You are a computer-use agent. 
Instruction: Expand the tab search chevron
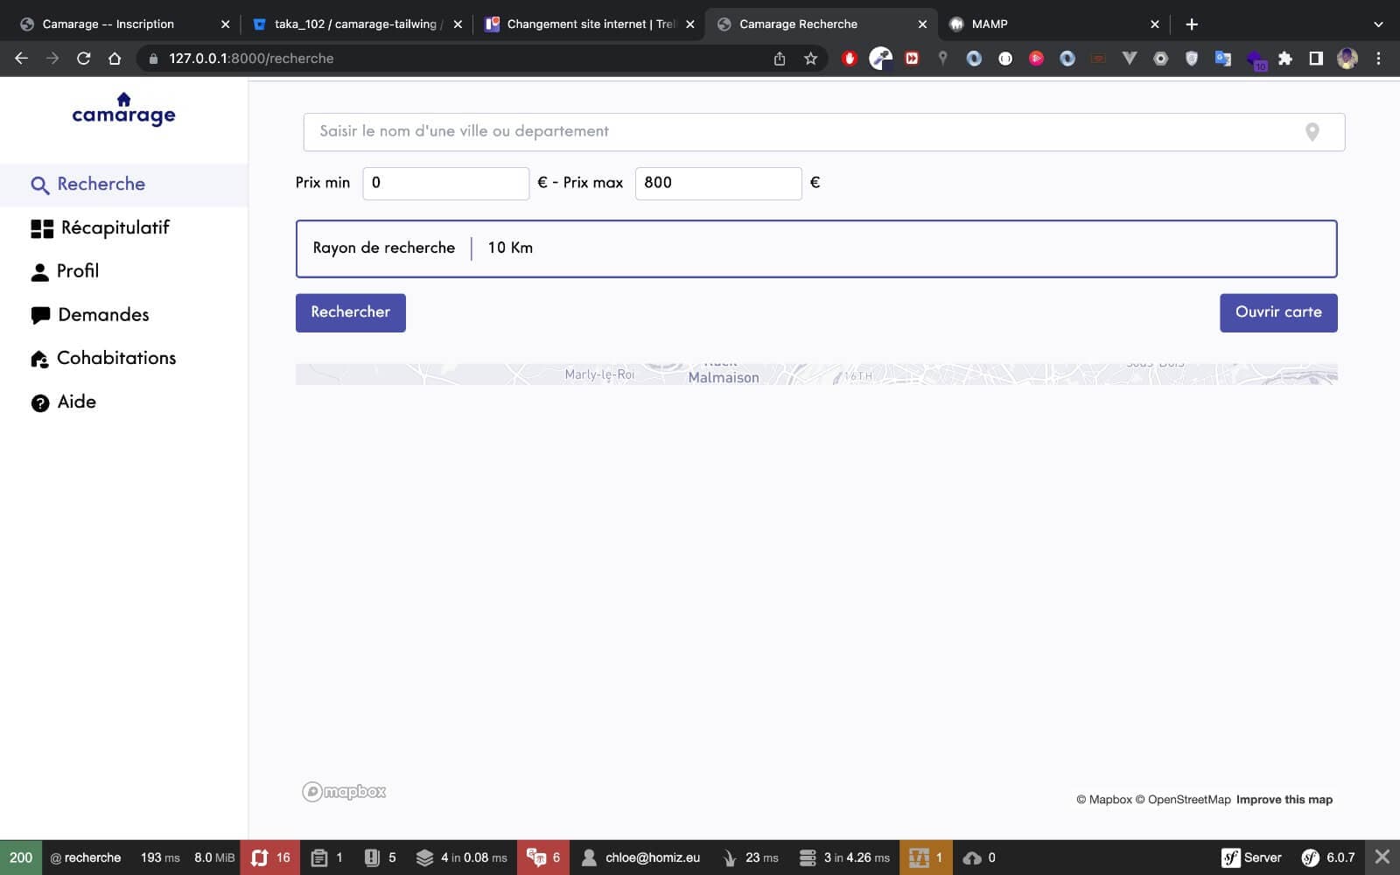tap(1378, 24)
